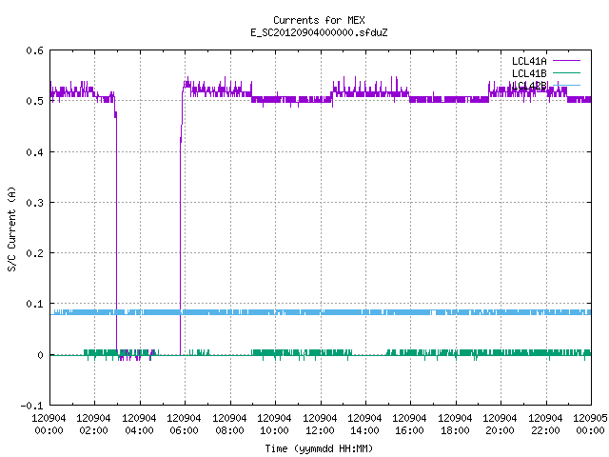Click the '16:00' x-axis tick label
The image size is (609, 457).
click(x=410, y=430)
